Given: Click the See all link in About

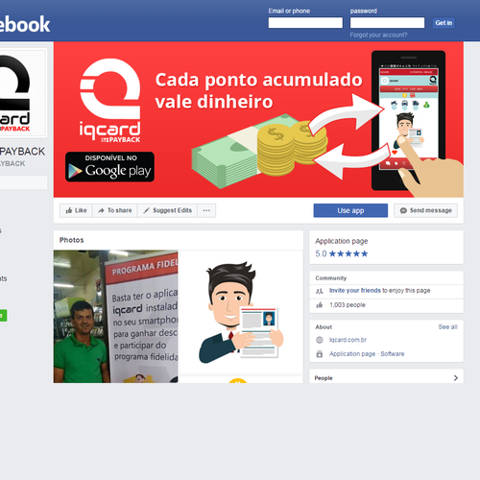Looking at the screenshot, I should tap(447, 327).
